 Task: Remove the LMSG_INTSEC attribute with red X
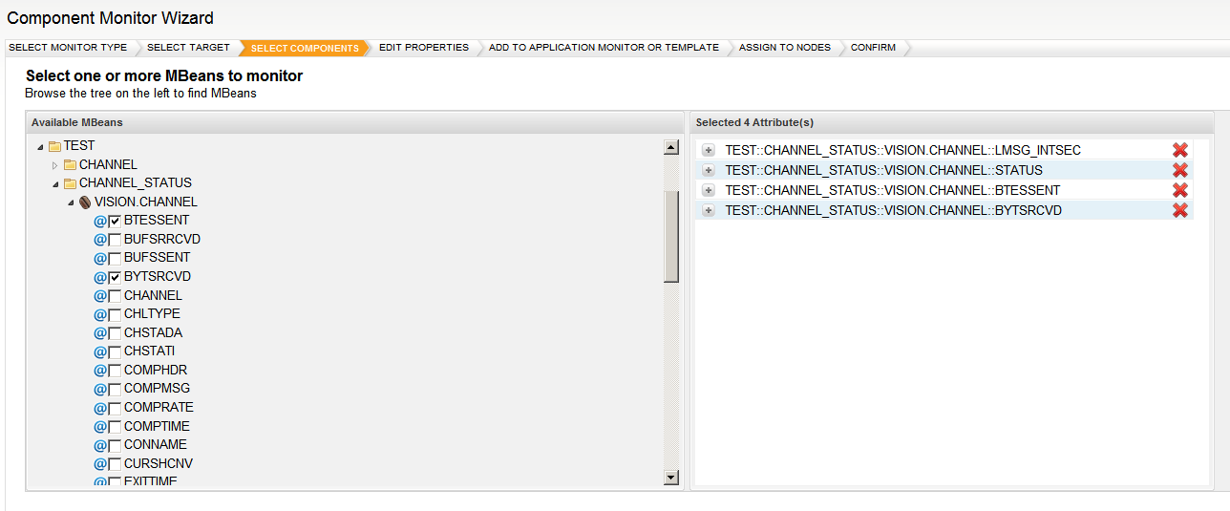tap(1180, 150)
